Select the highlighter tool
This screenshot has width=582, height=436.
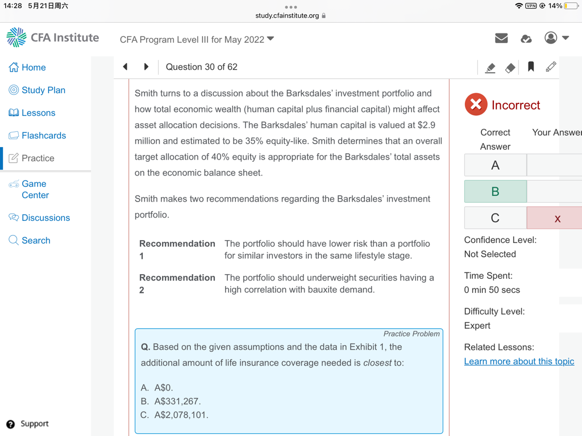pyautogui.click(x=490, y=68)
